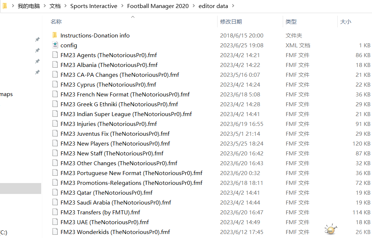Screen dimensions: 372x238
Task: Click the FM23 Cyprus file icon
Action: (x=55, y=84)
